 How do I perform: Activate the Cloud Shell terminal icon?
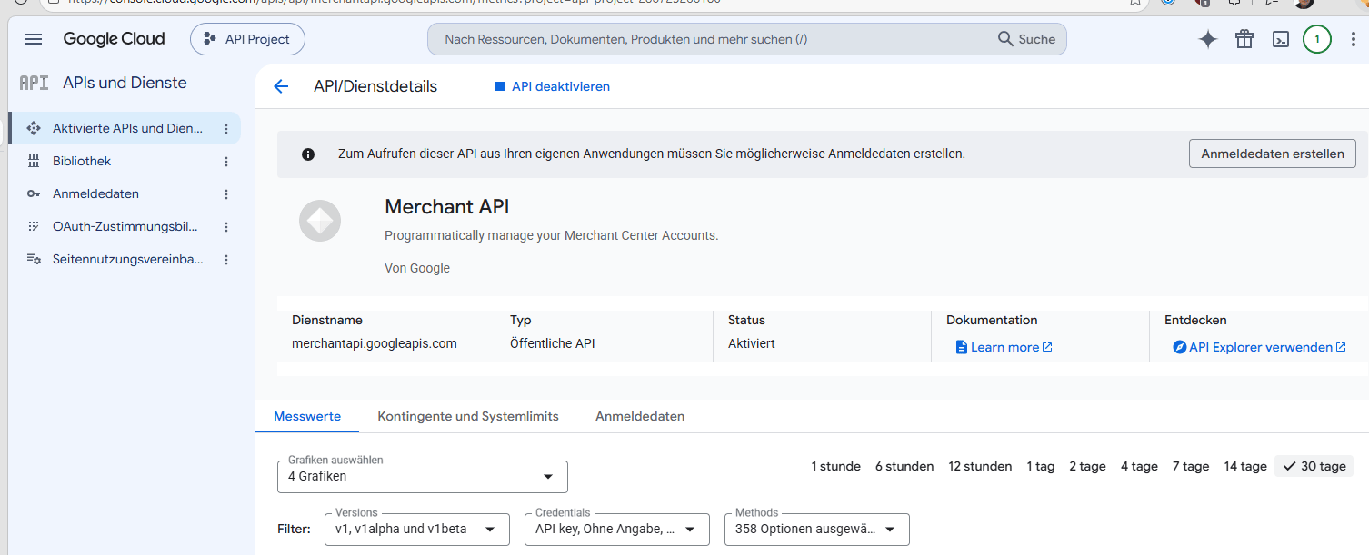[1280, 39]
